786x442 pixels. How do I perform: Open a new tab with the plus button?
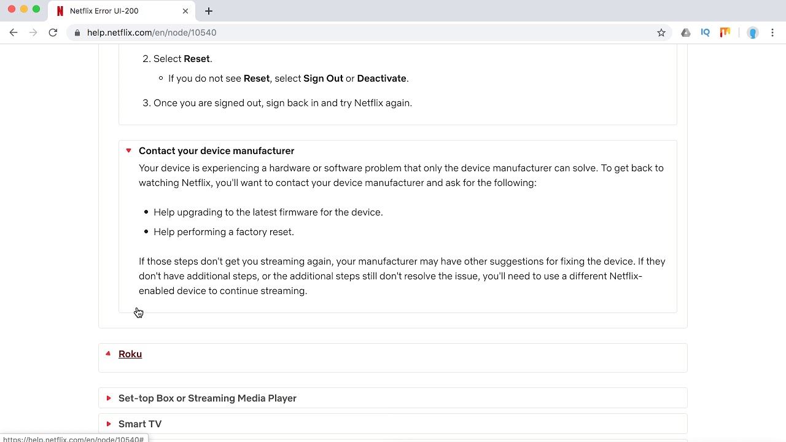pos(209,11)
